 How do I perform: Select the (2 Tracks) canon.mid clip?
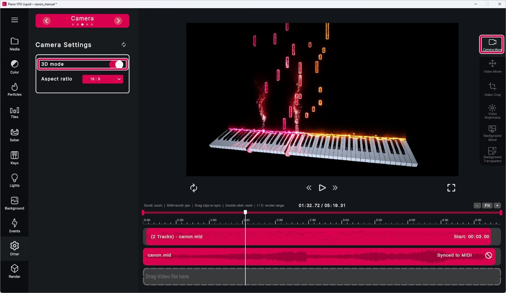coord(318,237)
